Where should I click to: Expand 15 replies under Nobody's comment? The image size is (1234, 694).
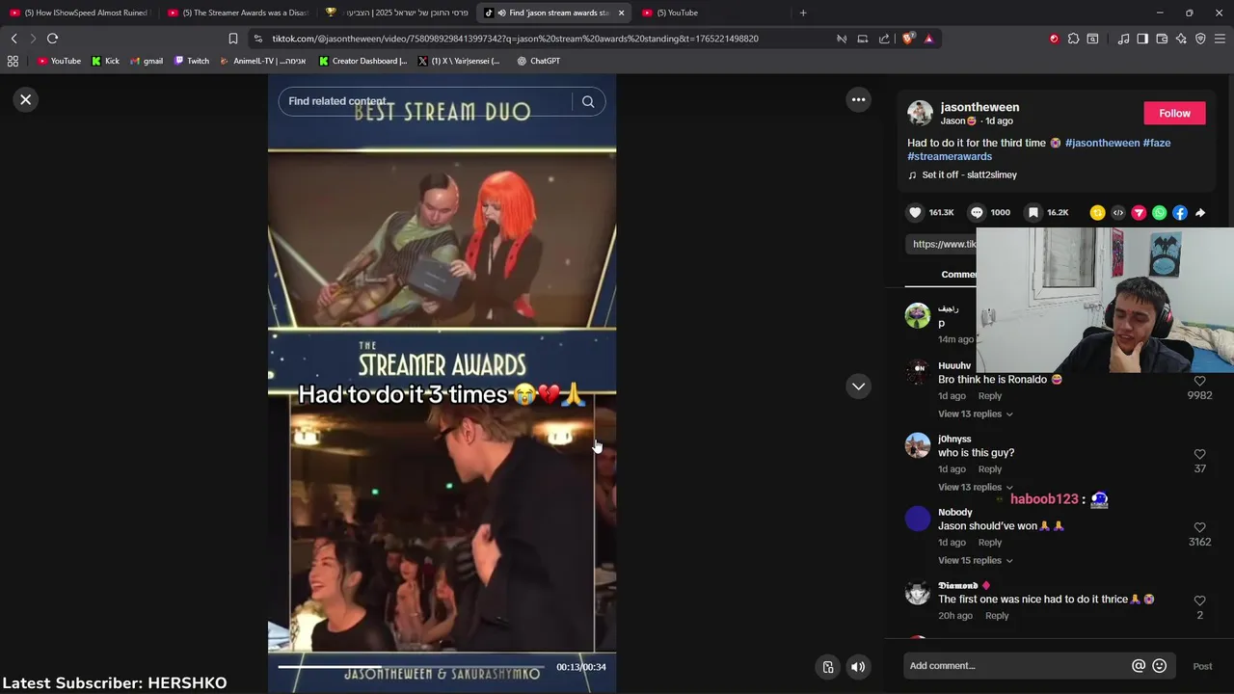pyautogui.click(x=976, y=561)
